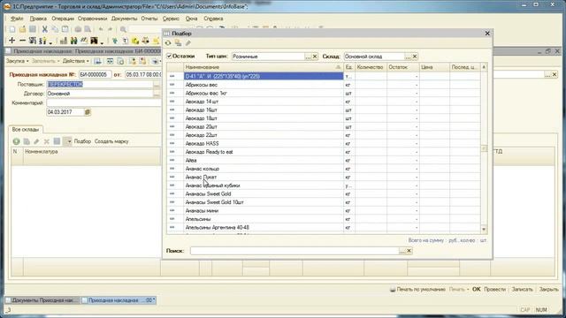Screen dimensions: 566x318
Task: Click the printer icon next to Печать по умолчанию
Action: pyautogui.click(x=393, y=289)
